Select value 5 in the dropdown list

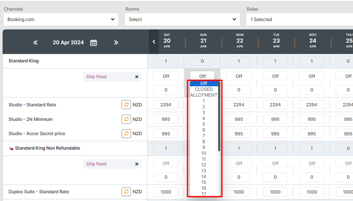point(203,124)
